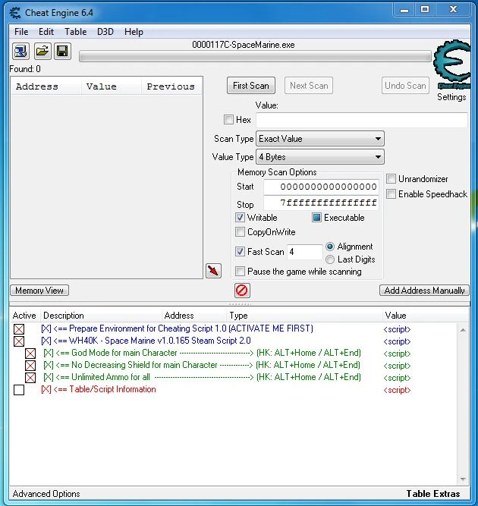Click the Cheat Engine title bar gear icon
This screenshot has width=478, height=506.
click(15, 13)
